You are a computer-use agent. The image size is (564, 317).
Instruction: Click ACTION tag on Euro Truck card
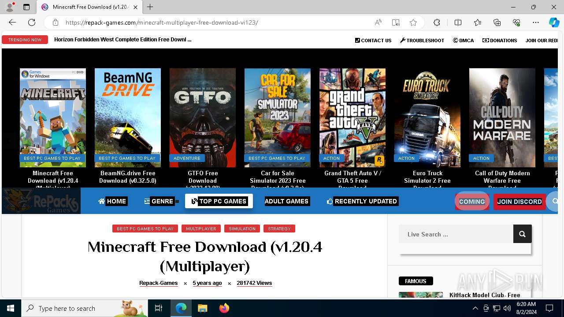coord(406,158)
